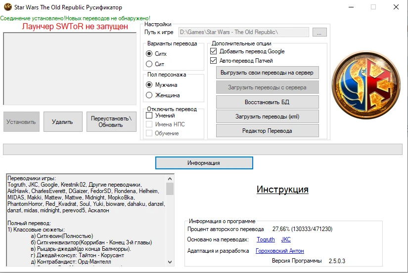Click the app icon in title bar
The image size is (408, 273).
8,7
